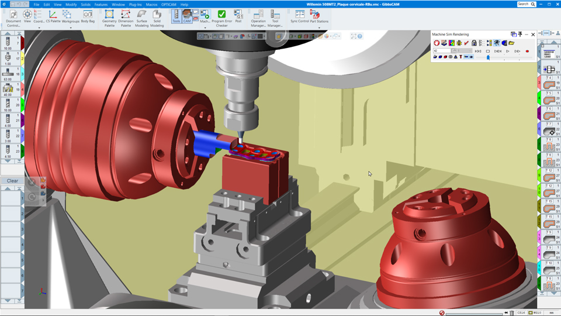Screen dimensions: 561x316
Task: Open Solid Modeling palette
Action: (x=157, y=18)
